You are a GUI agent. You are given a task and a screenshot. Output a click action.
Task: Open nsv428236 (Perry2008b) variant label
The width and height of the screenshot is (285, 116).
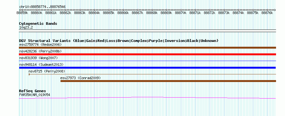pyautogui.click(x=40, y=51)
